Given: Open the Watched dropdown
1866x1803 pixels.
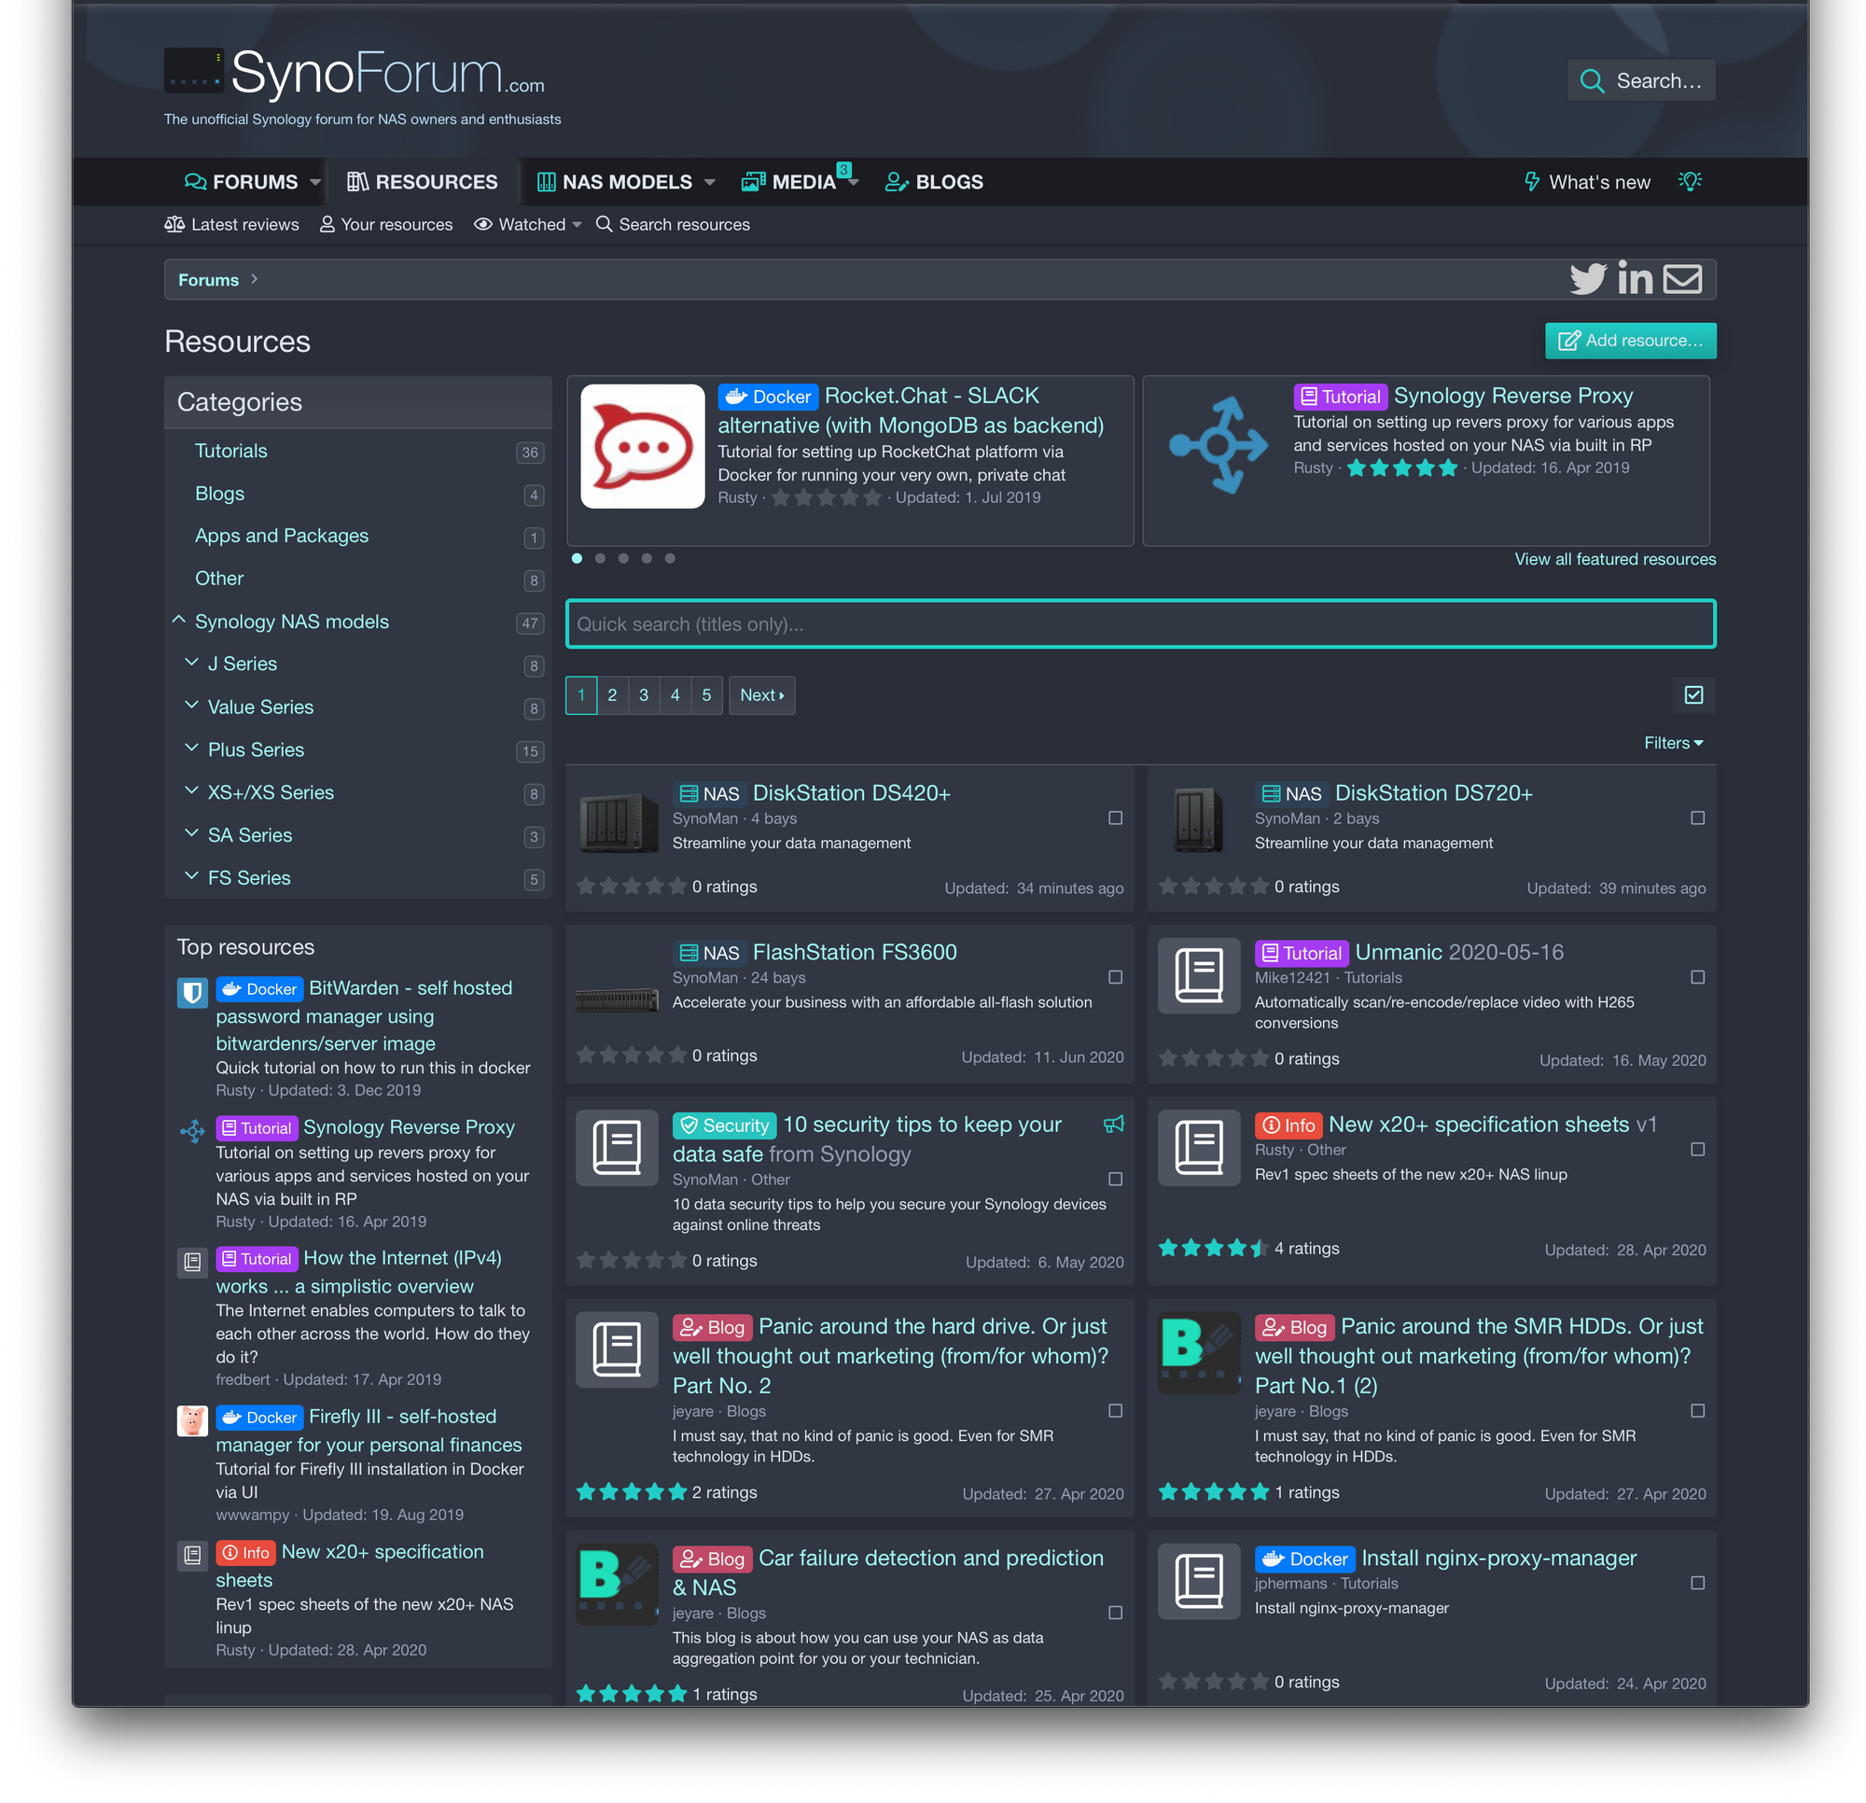Looking at the screenshot, I should 527,225.
